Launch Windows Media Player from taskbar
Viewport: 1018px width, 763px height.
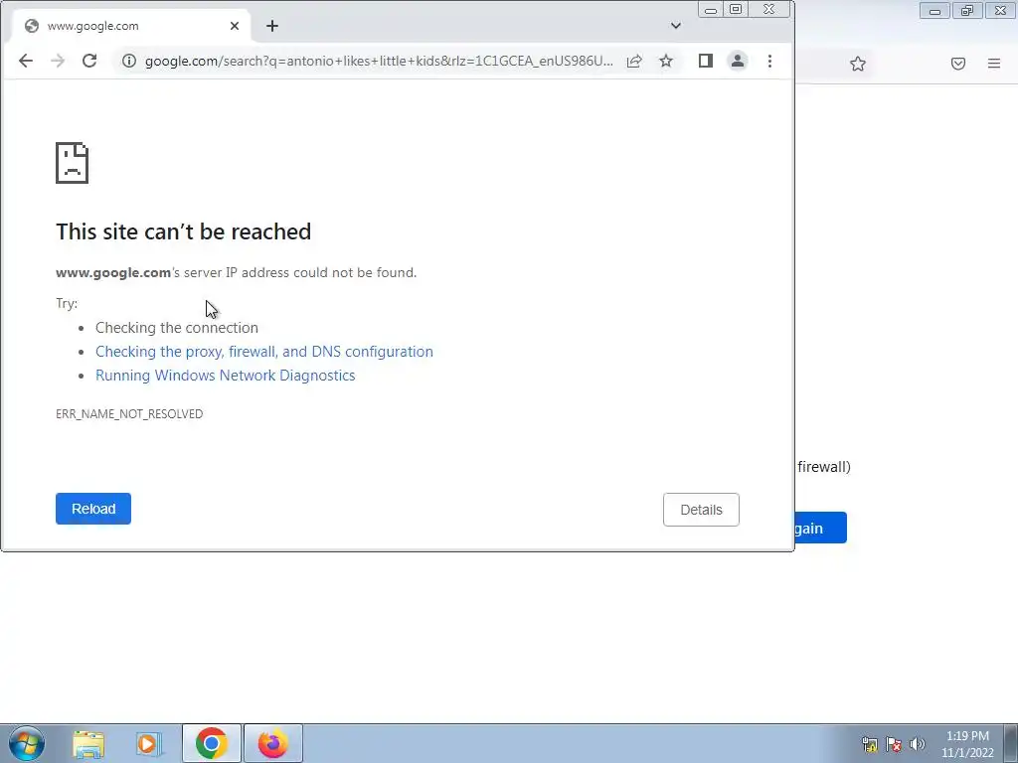(149, 743)
